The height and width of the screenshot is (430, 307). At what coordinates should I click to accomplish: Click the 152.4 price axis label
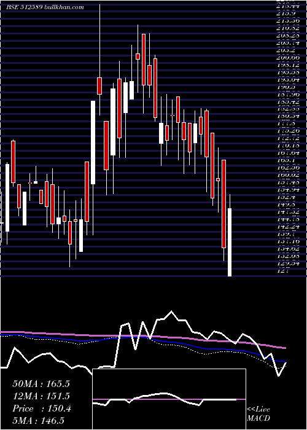[286, 197]
